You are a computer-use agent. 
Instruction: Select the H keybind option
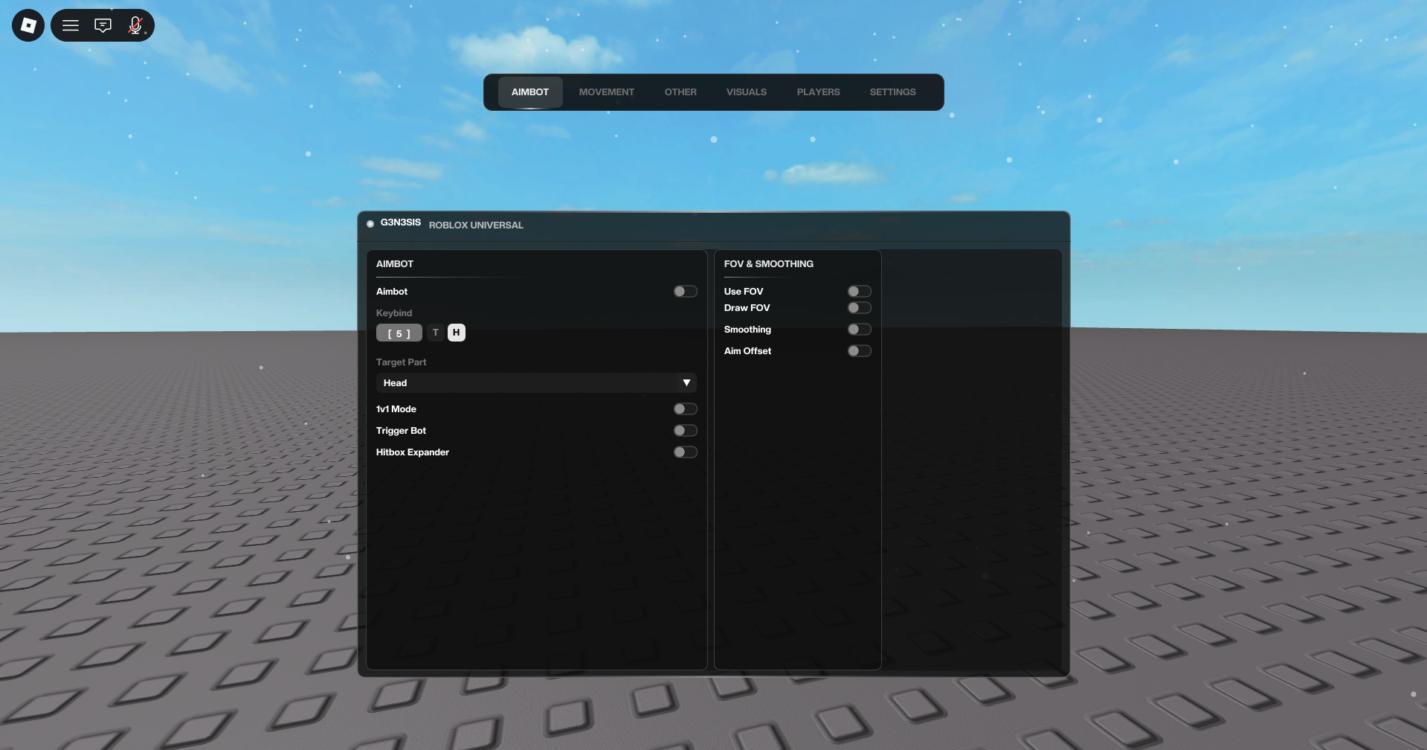pos(455,333)
